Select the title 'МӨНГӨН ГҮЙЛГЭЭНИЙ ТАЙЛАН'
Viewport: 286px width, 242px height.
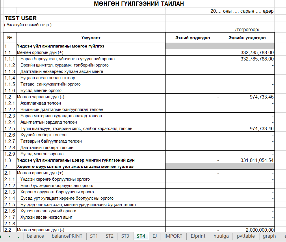pyautogui.click(x=139, y=4)
